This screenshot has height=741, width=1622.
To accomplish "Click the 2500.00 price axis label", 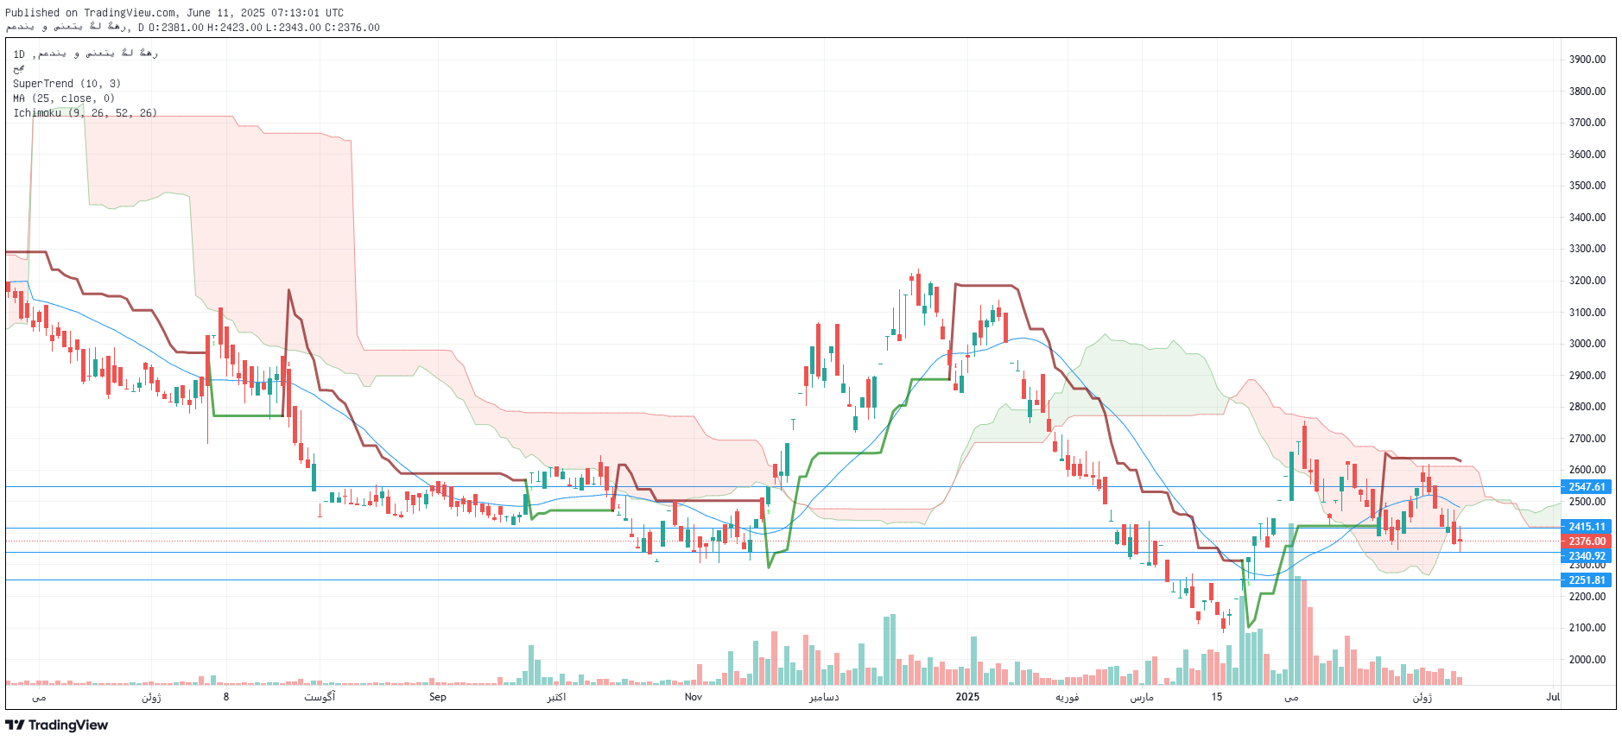I will (x=1587, y=502).
